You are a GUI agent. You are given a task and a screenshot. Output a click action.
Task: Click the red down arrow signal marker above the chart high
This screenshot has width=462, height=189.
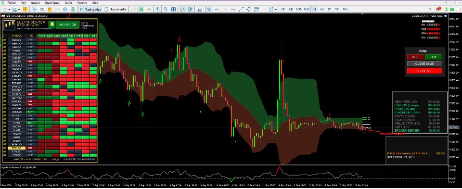click(x=179, y=40)
